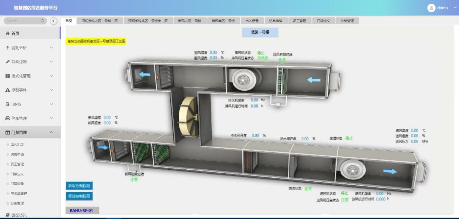This screenshot has height=219, width=459.
Task: Click into the Search input field
Action: tap(22, 21)
